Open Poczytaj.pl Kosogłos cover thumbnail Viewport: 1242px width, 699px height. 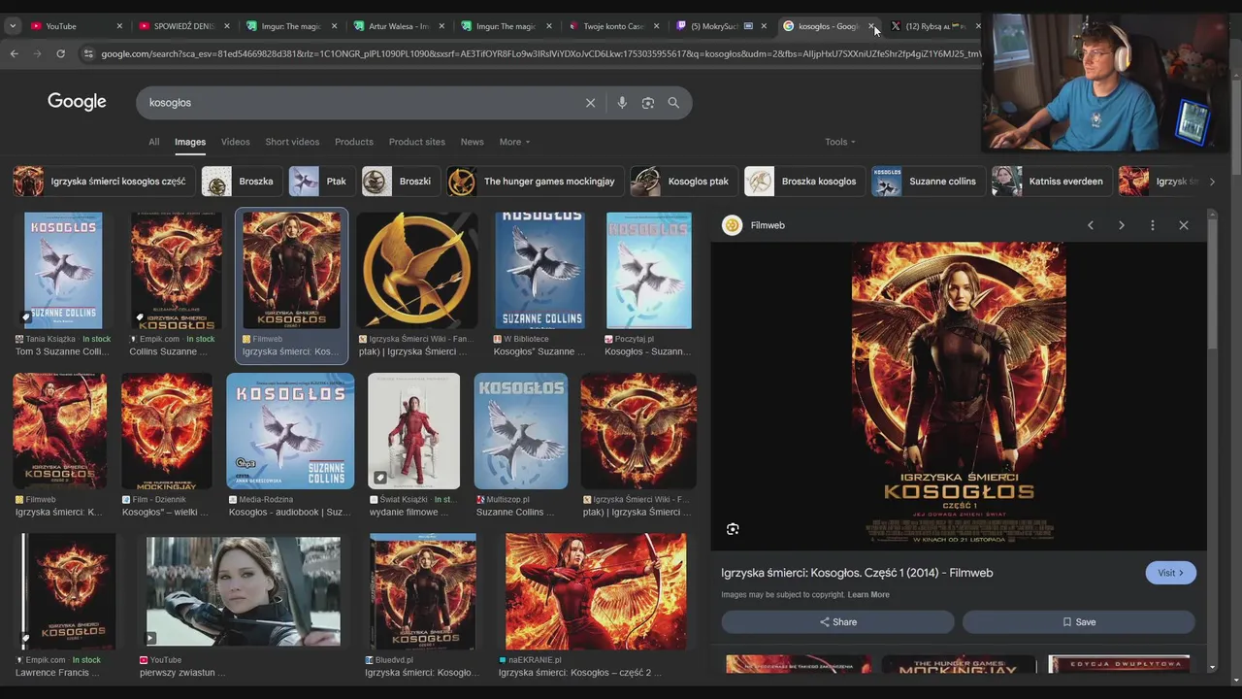click(648, 271)
